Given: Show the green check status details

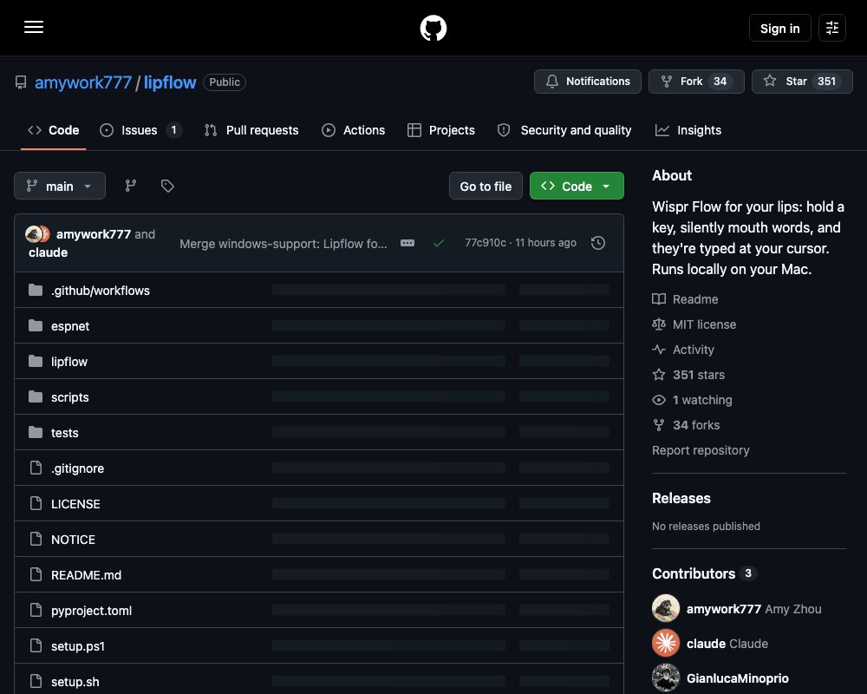Looking at the screenshot, I should [x=439, y=243].
